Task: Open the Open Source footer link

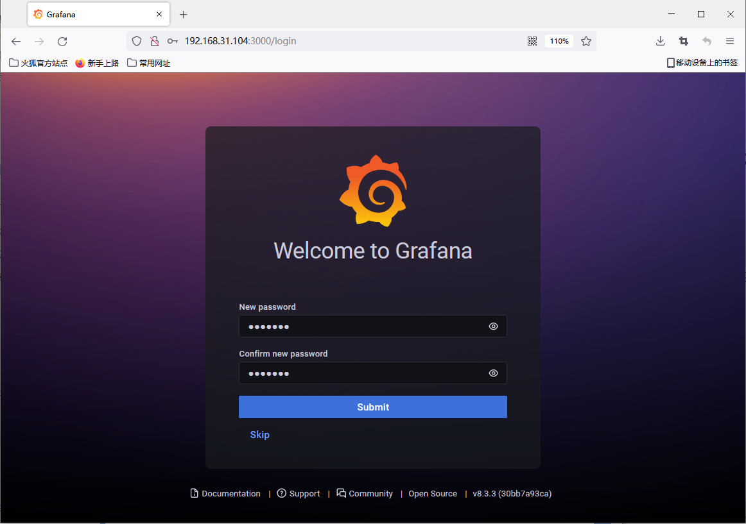Action: 433,494
